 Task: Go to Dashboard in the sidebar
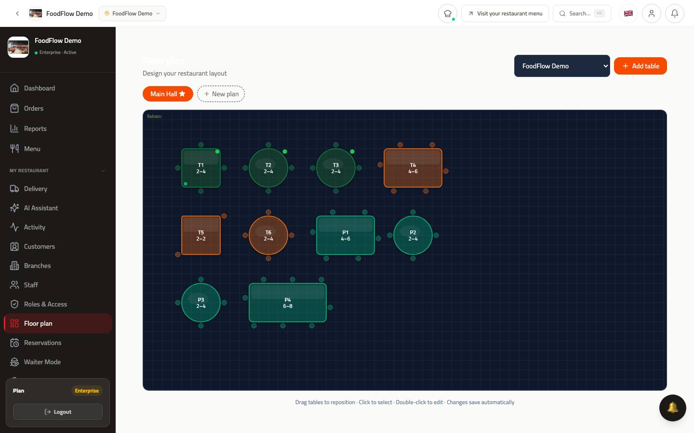(x=58, y=88)
